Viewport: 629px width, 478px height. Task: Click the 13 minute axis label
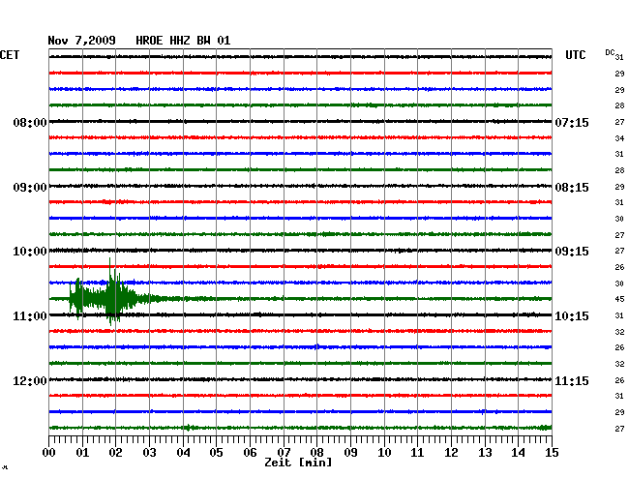[x=485, y=452]
